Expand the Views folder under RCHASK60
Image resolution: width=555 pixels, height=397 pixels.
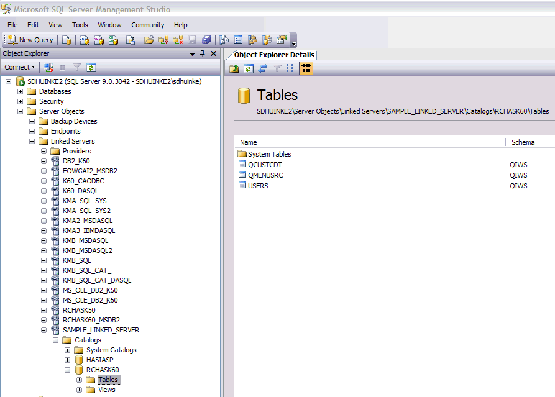(80, 390)
